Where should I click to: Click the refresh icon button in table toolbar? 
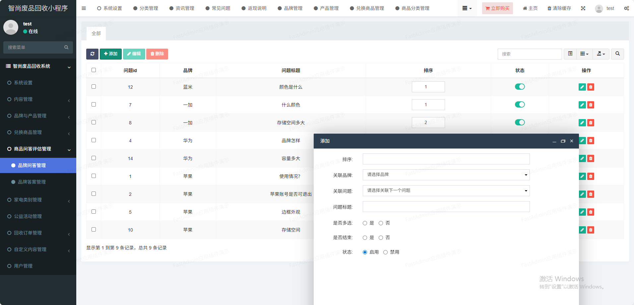pyautogui.click(x=92, y=54)
